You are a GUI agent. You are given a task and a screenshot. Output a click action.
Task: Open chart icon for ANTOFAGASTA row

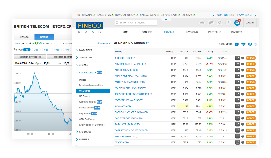pos(237,82)
